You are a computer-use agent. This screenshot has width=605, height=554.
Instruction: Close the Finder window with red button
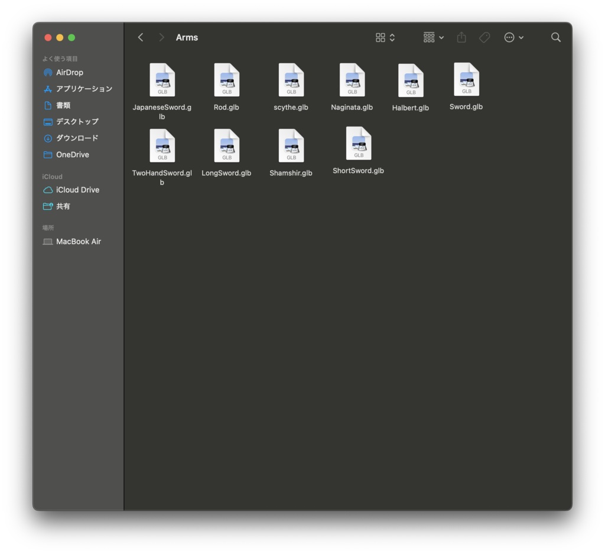pyautogui.click(x=48, y=37)
